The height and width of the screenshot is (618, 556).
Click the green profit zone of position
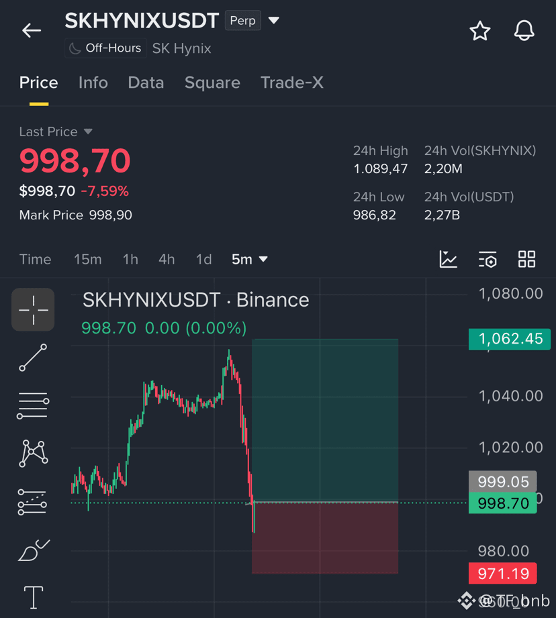coord(325,420)
